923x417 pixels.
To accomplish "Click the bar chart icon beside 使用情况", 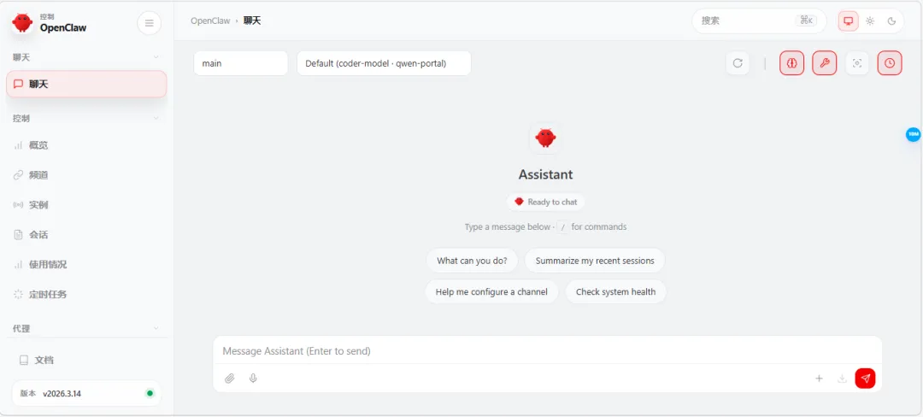I will [x=18, y=265].
